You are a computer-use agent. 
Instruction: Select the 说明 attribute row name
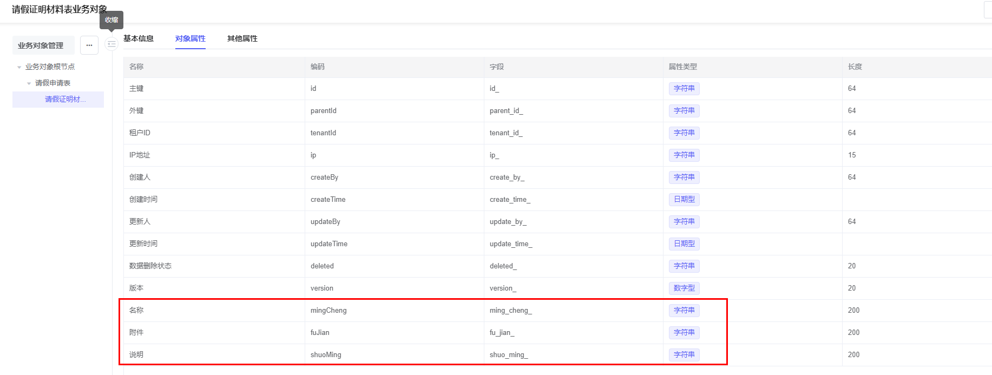pyautogui.click(x=136, y=355)
